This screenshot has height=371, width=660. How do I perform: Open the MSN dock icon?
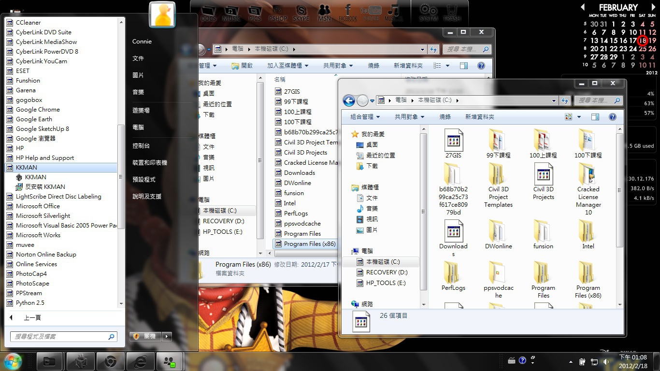pyautogui.click(x=324, y=13)
